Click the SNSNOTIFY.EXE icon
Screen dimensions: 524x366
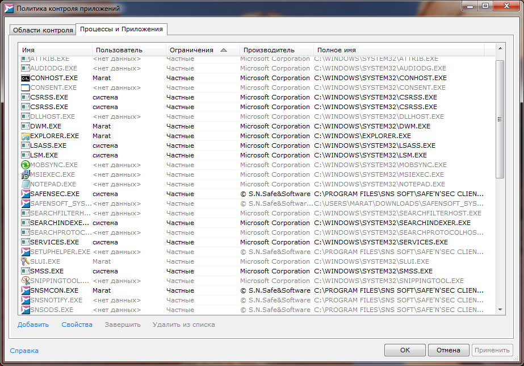[26, 301]
